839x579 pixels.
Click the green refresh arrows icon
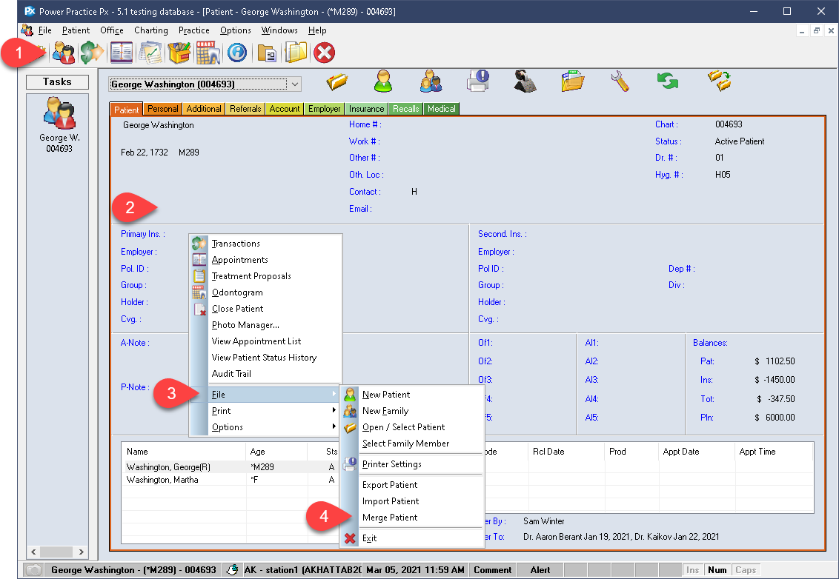click(667, 81)
